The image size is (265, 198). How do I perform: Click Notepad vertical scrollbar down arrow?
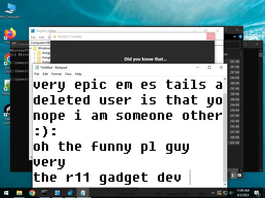(x=225, y=184)
